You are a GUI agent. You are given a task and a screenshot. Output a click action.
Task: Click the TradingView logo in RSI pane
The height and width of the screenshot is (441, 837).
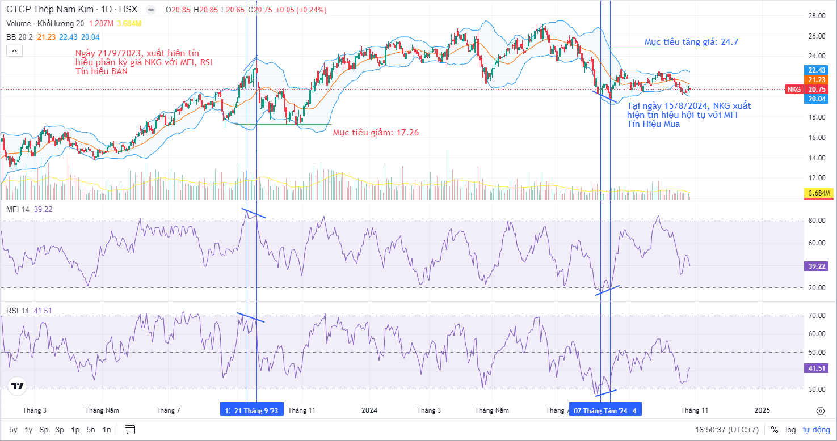pyautogui.click(x=18, y=387)
